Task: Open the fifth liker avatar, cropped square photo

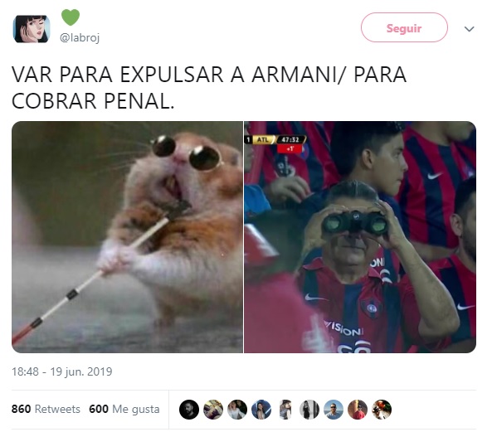Action: [x=285, y=410]
